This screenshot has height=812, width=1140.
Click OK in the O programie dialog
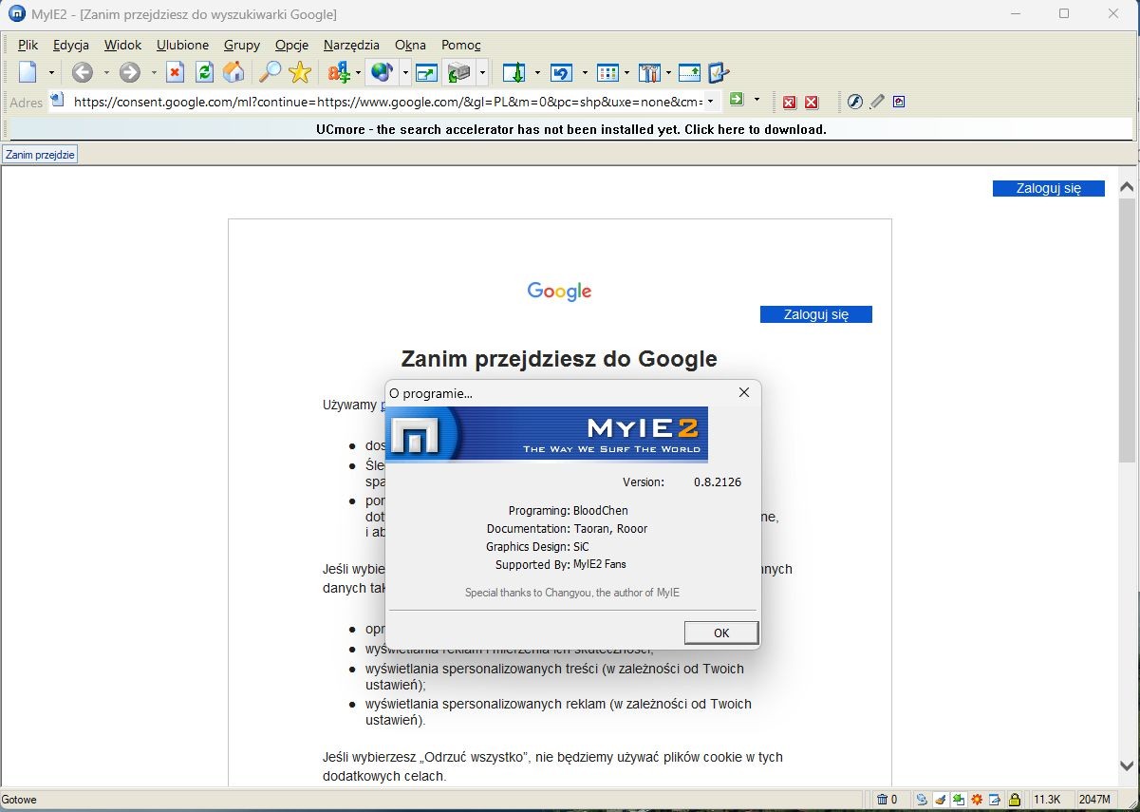click(721, 633)
